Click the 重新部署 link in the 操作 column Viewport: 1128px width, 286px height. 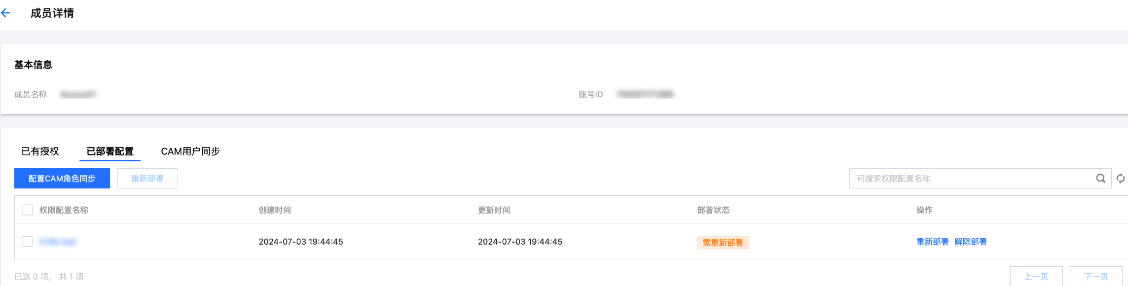pyautogui.click(x=932, y=242)
